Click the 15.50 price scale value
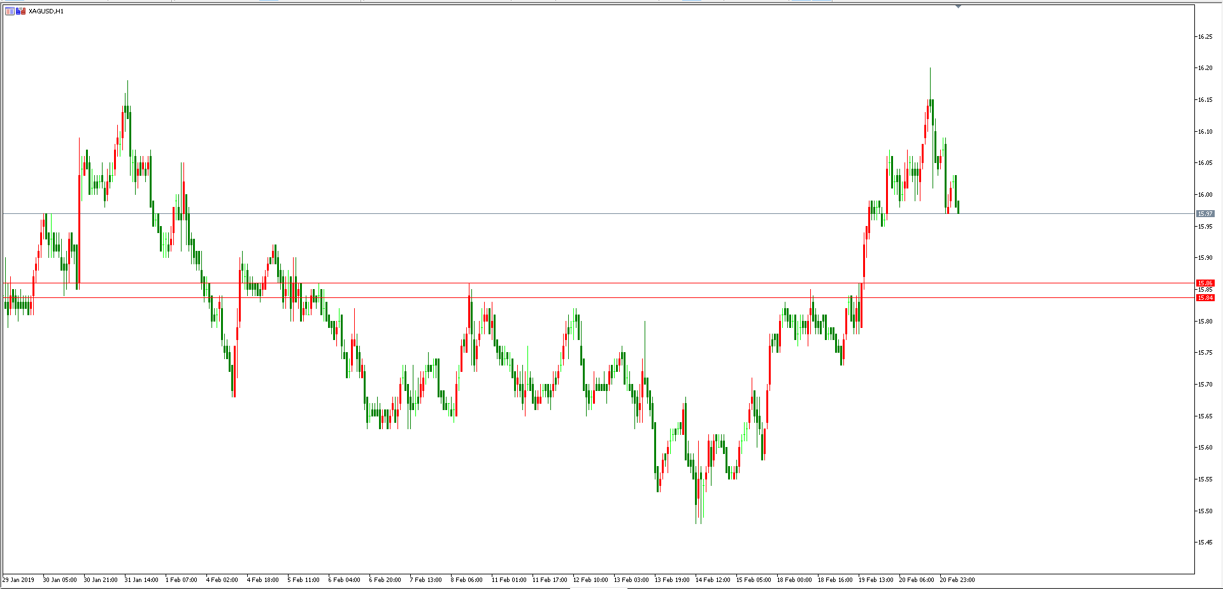1223x589 pixels. (x=1205, y=511)
